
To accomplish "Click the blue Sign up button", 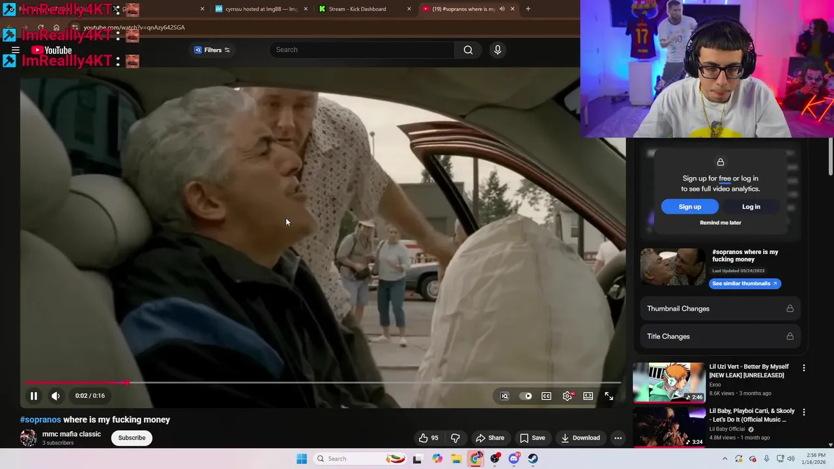I will click(x=689, y=206).
